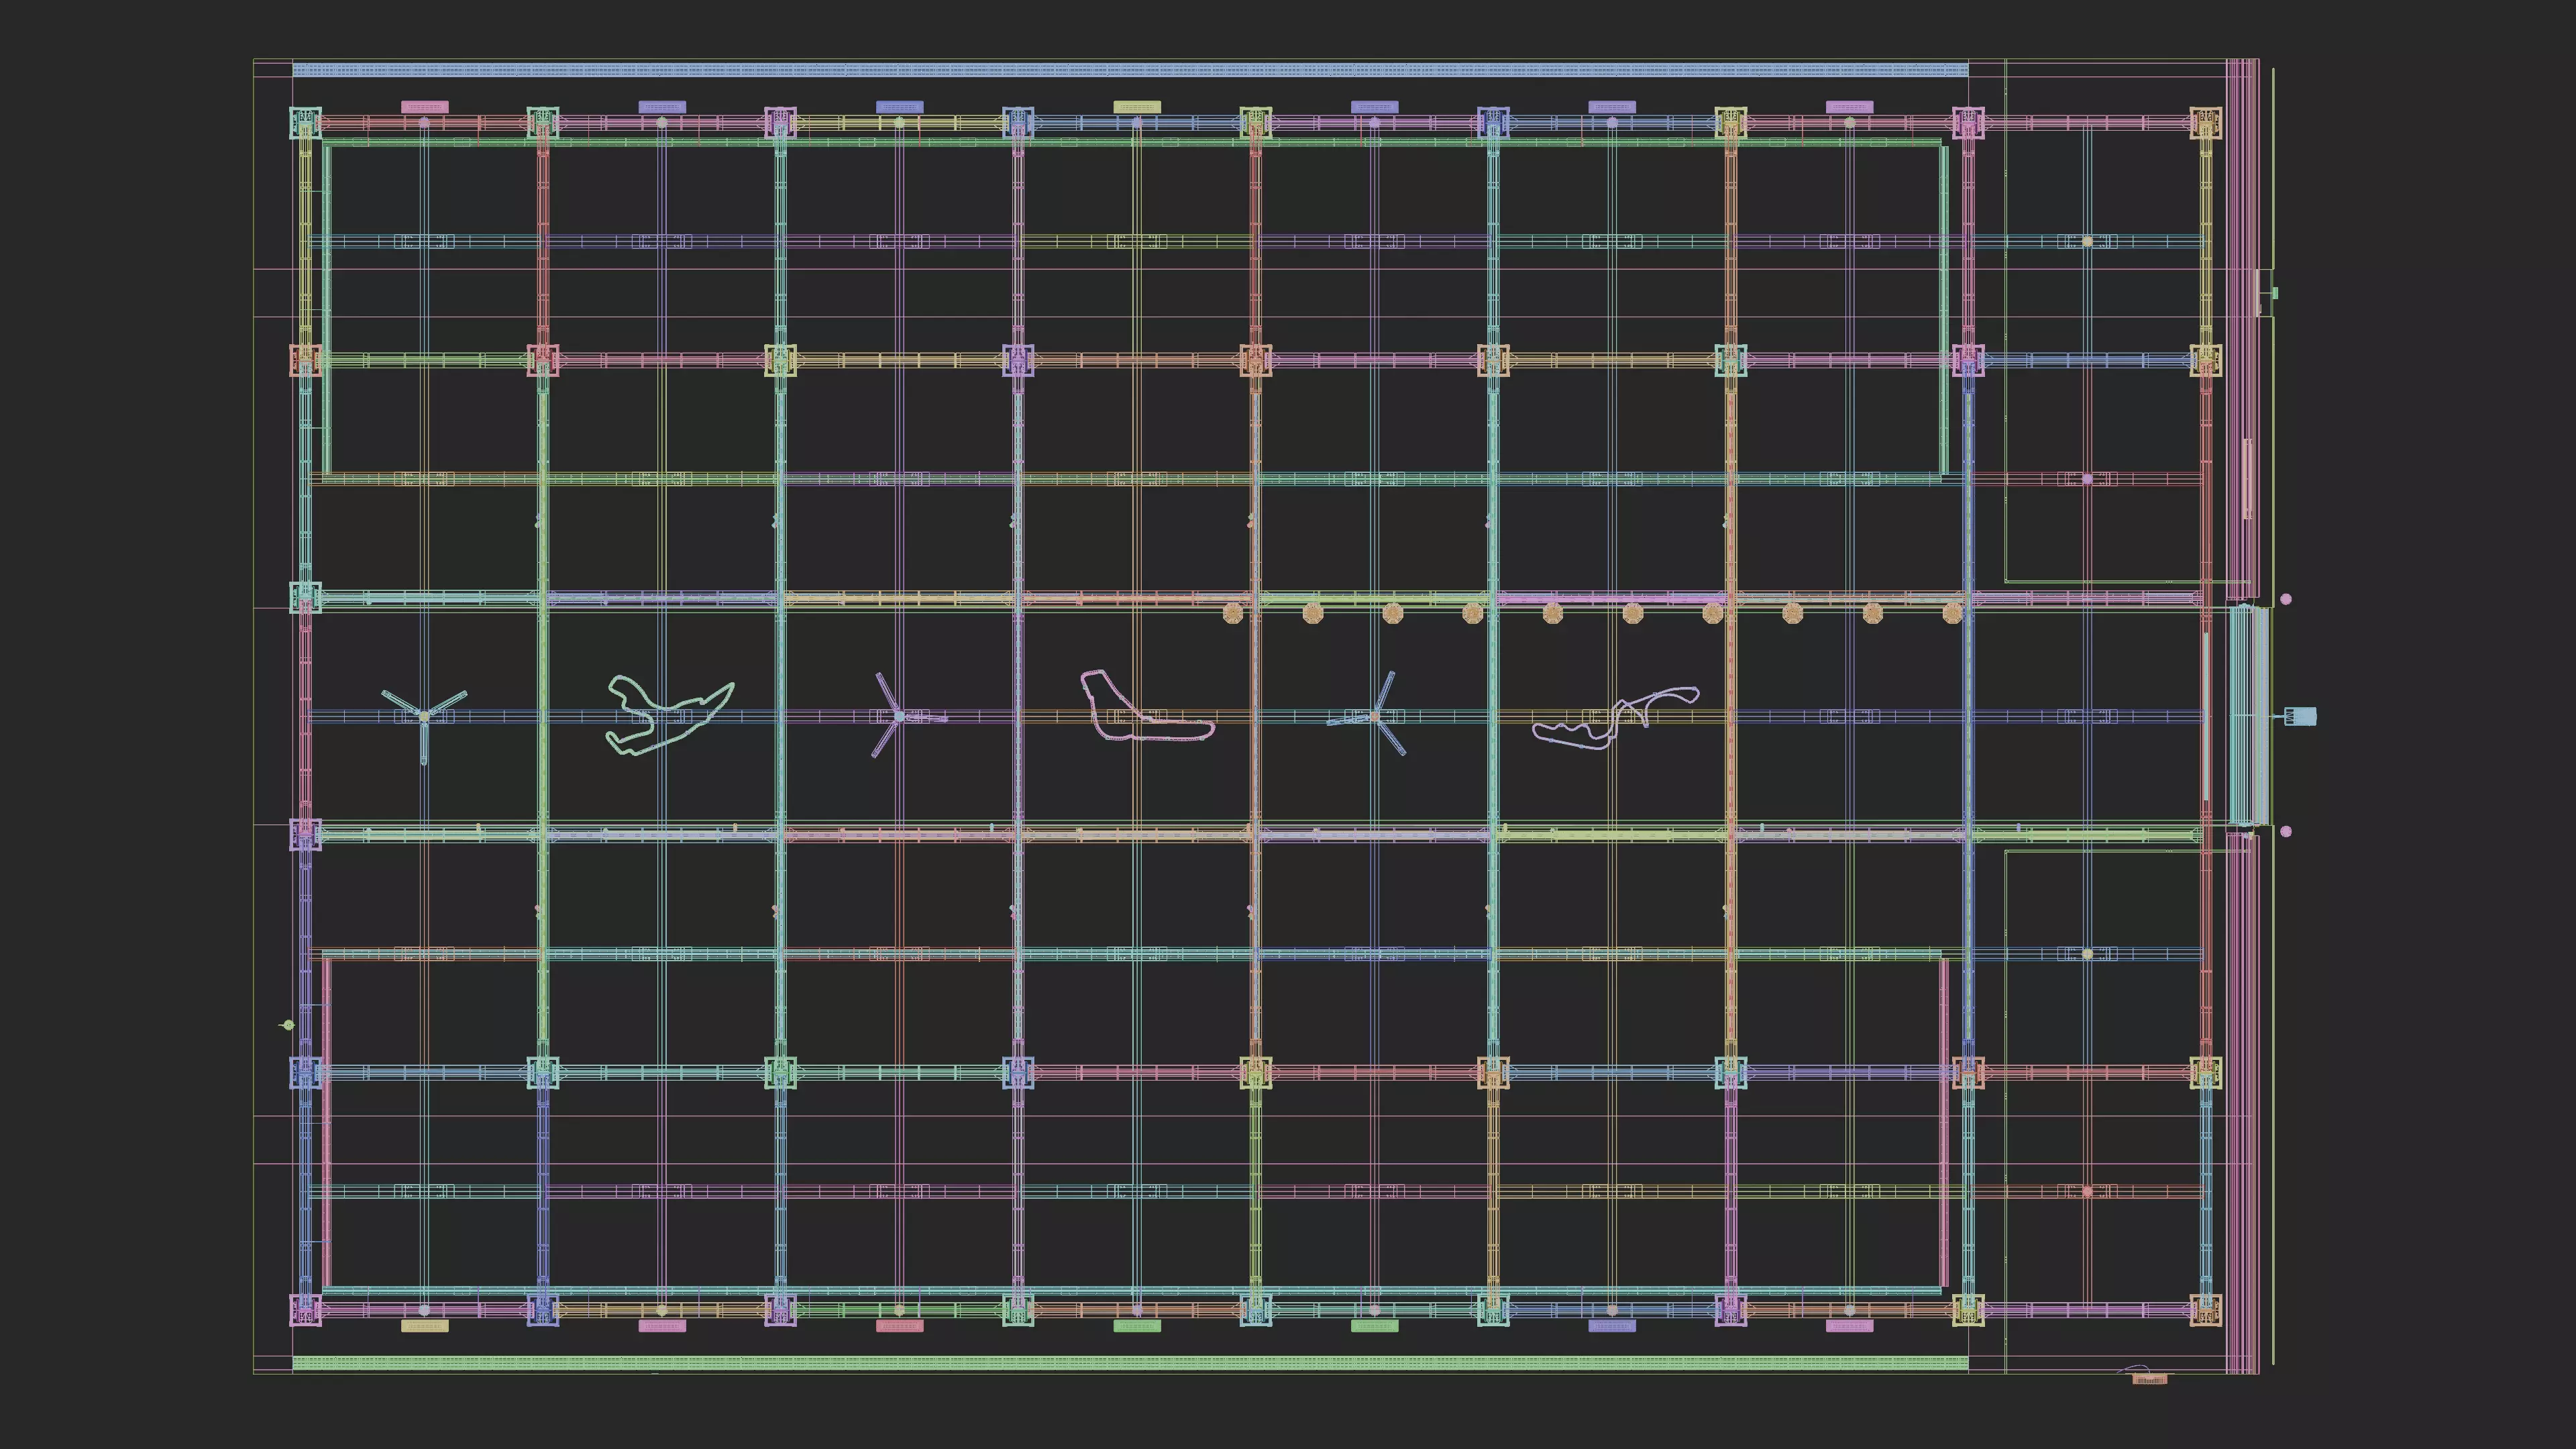
Task: Select the long green strip along the bottom
Action: pos(1130,1362)
